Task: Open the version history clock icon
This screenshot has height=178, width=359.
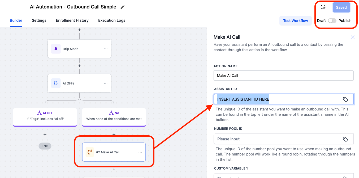Action: 323,7
